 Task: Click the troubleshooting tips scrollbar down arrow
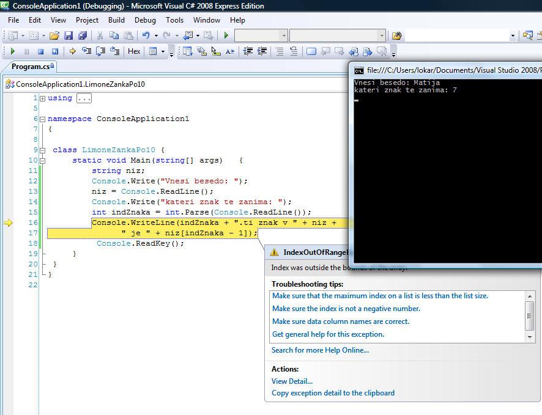530,337
